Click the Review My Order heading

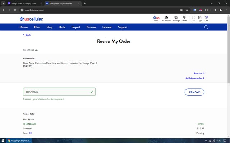coord(114,41)
